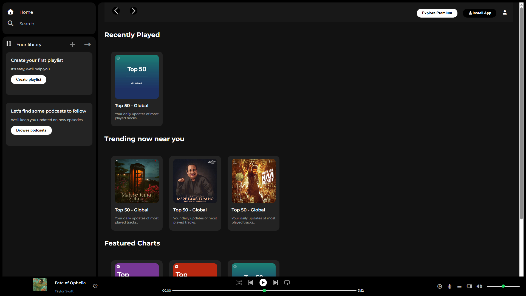This screenshot has height=296, width=526.
Task: Expand library with the arrow icon
Action: 87,44
